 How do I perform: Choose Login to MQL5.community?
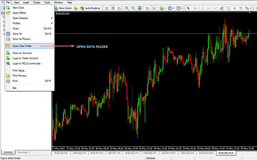(30, 63)
